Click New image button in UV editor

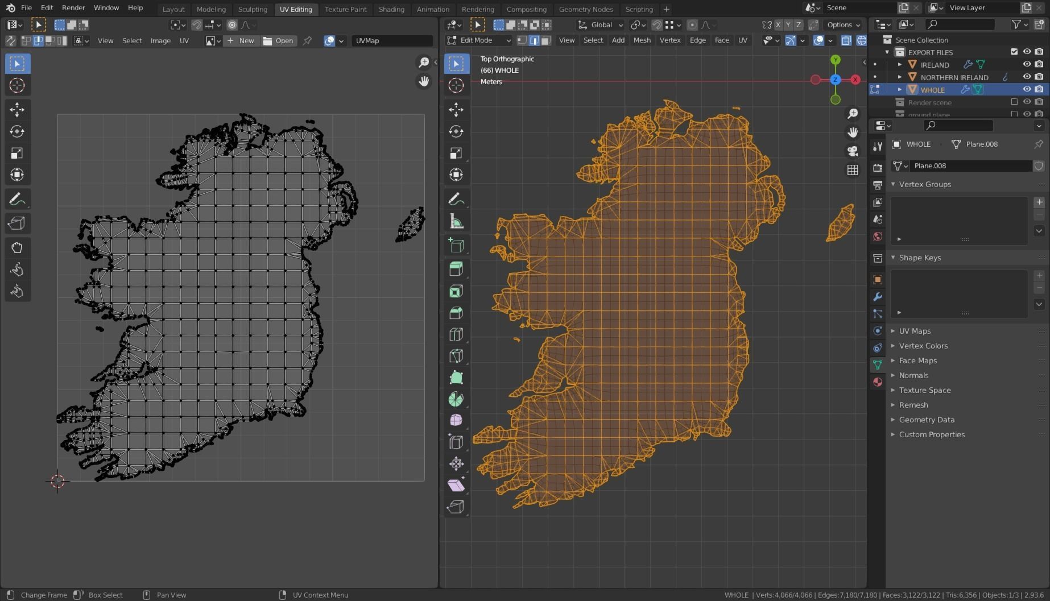coord(241,41)
